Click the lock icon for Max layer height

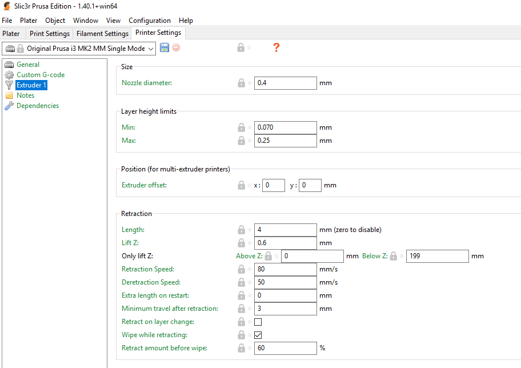tap(241, 141)
